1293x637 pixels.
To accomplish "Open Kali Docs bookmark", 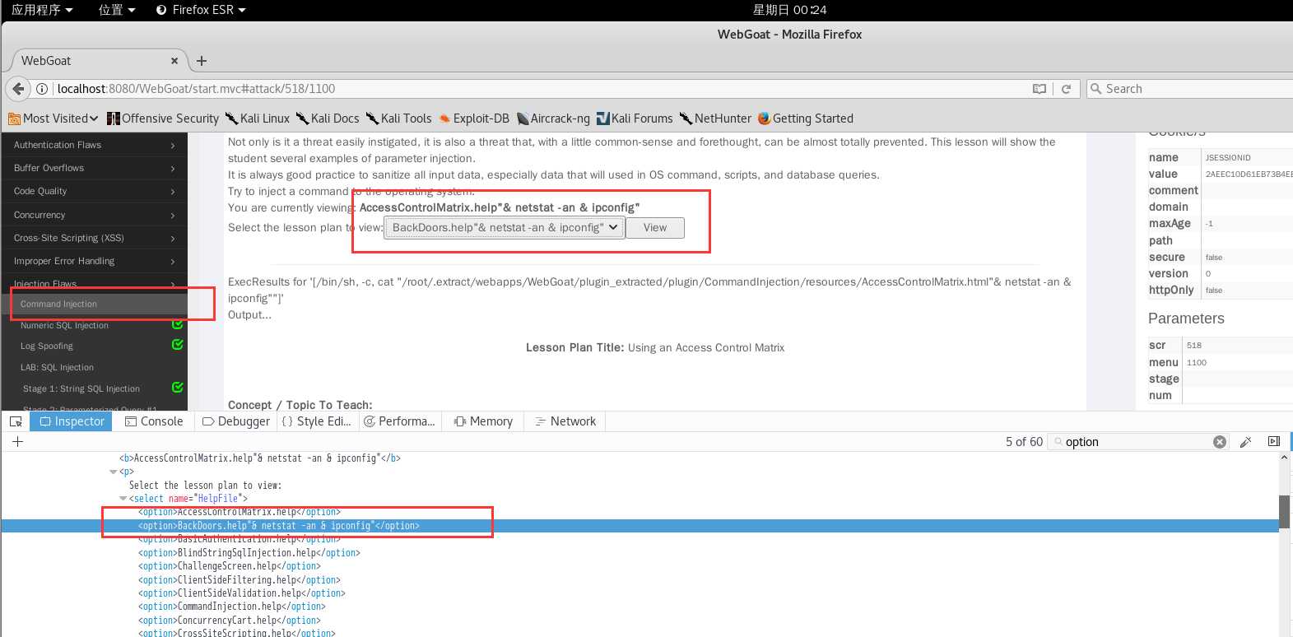I will click(328, 119).
